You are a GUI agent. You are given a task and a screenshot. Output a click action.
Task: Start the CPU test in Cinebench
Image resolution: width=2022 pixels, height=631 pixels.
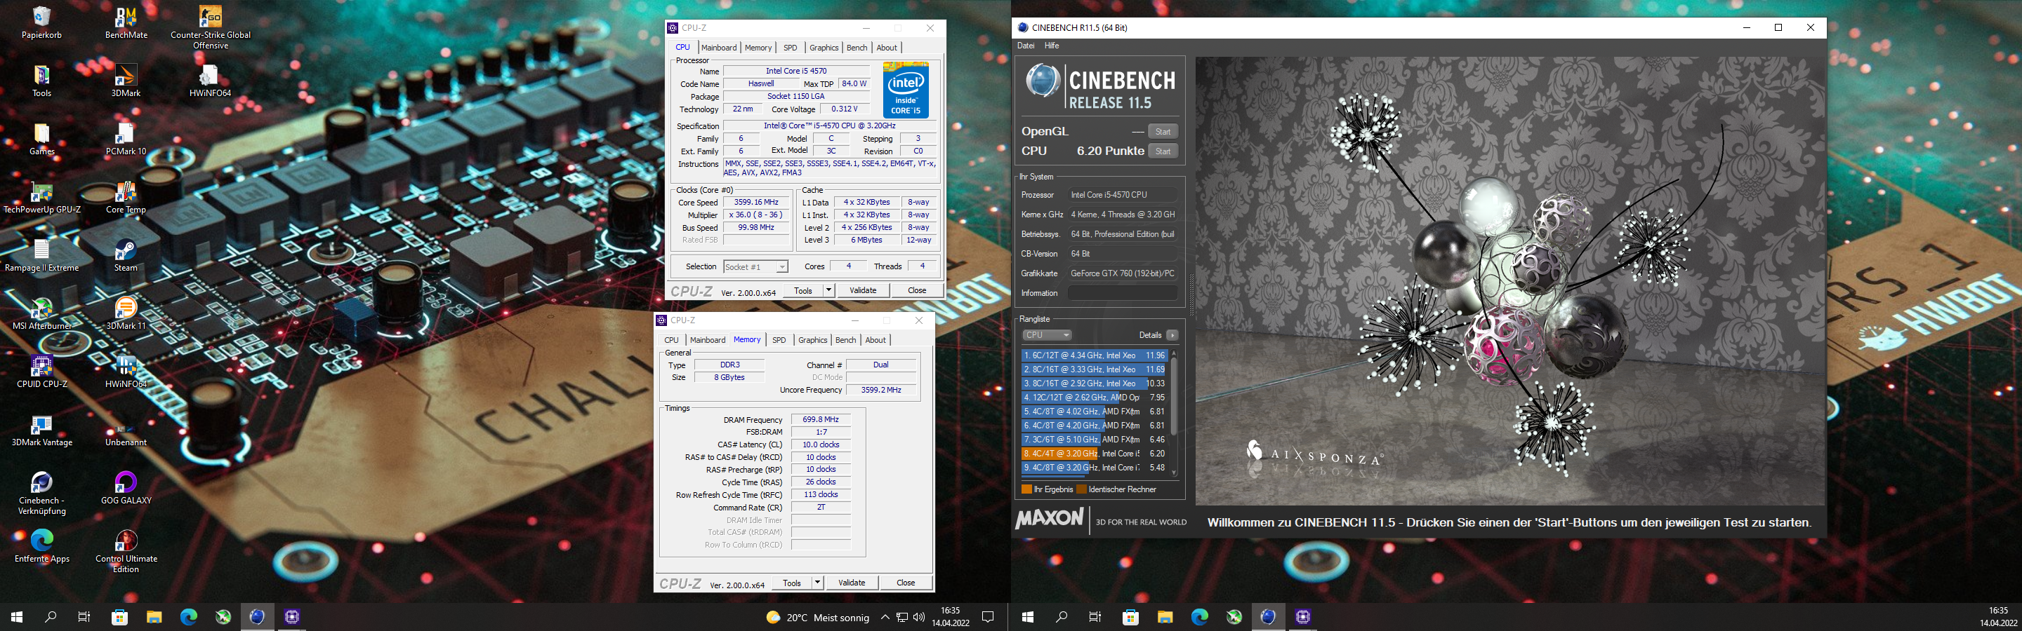click(1163, 151)
